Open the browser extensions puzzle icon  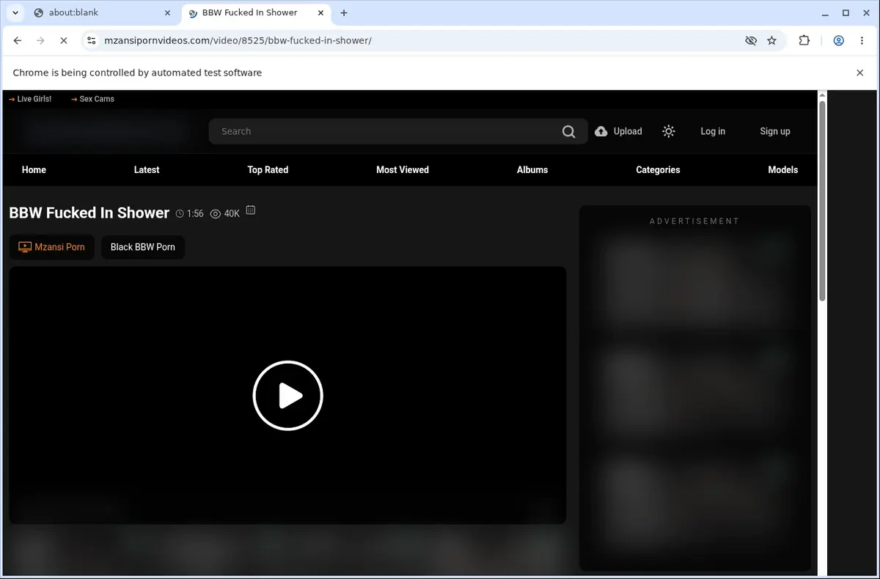pyautogui.click(x=804, y=41)
